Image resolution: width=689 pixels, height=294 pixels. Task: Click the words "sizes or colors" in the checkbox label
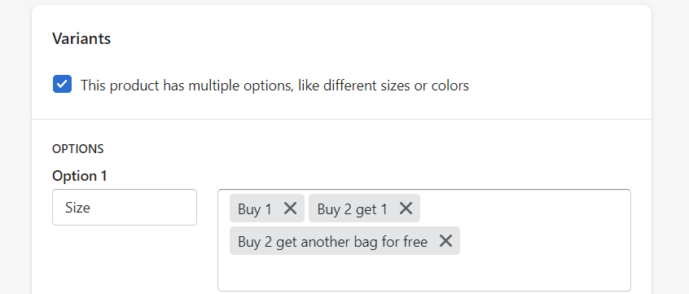[x=421, y=85]
